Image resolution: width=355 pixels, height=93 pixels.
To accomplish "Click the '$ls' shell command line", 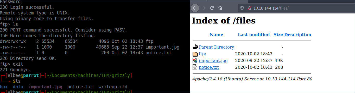I will pos(17,81).
